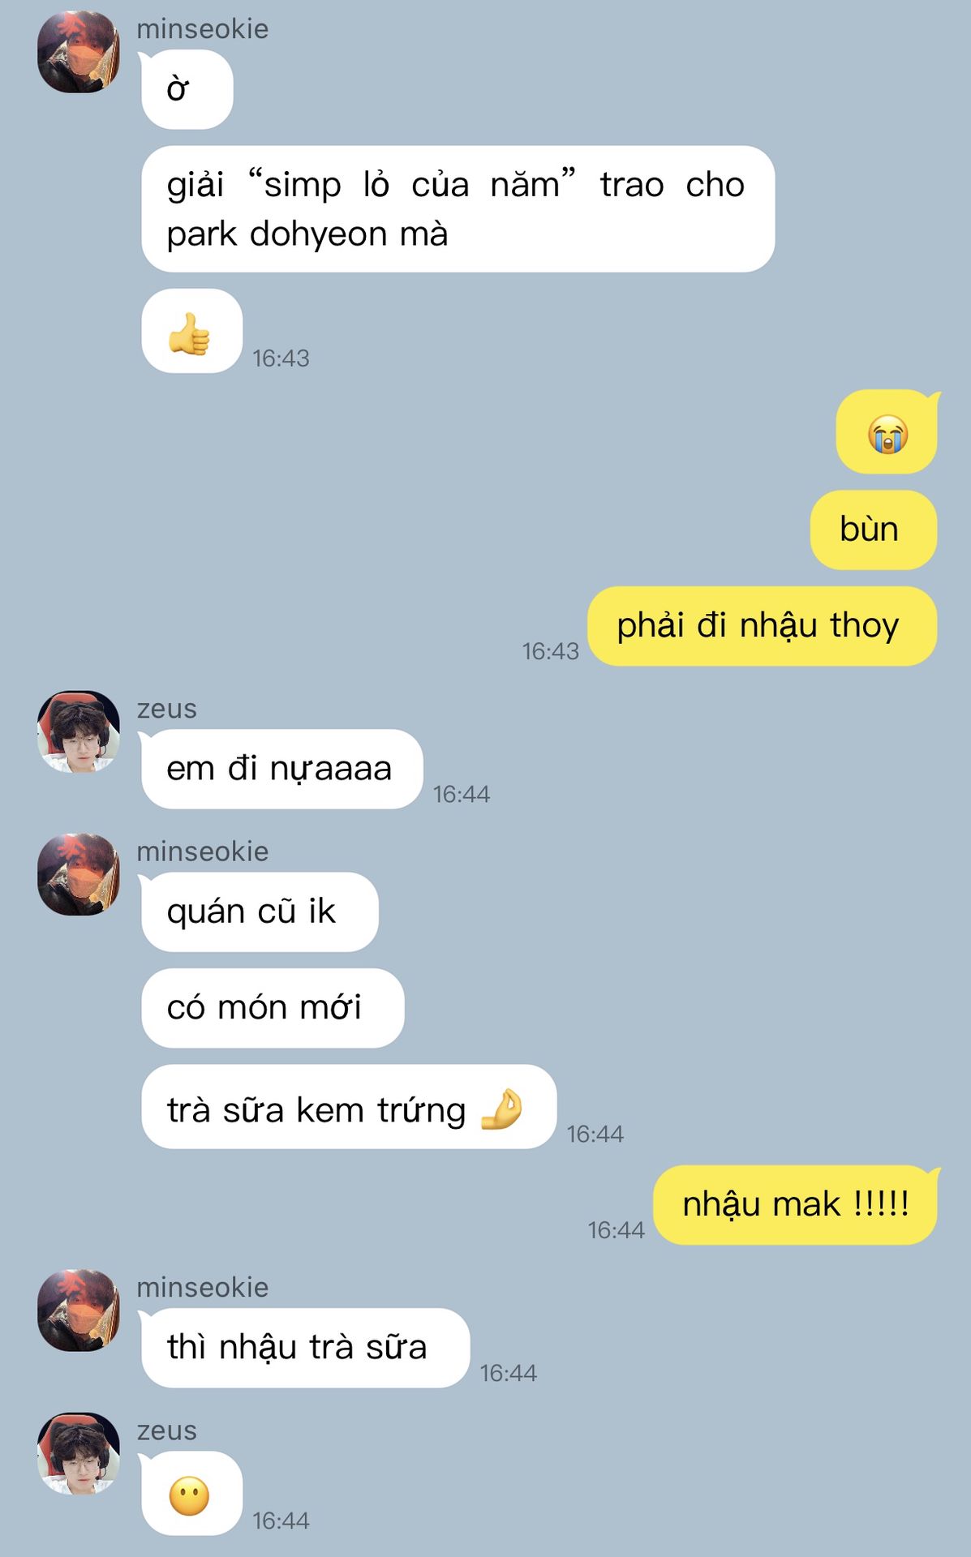Tap minseokie's avatar at the top
This screenshot has height=1557, width=971.
[79, 52]
